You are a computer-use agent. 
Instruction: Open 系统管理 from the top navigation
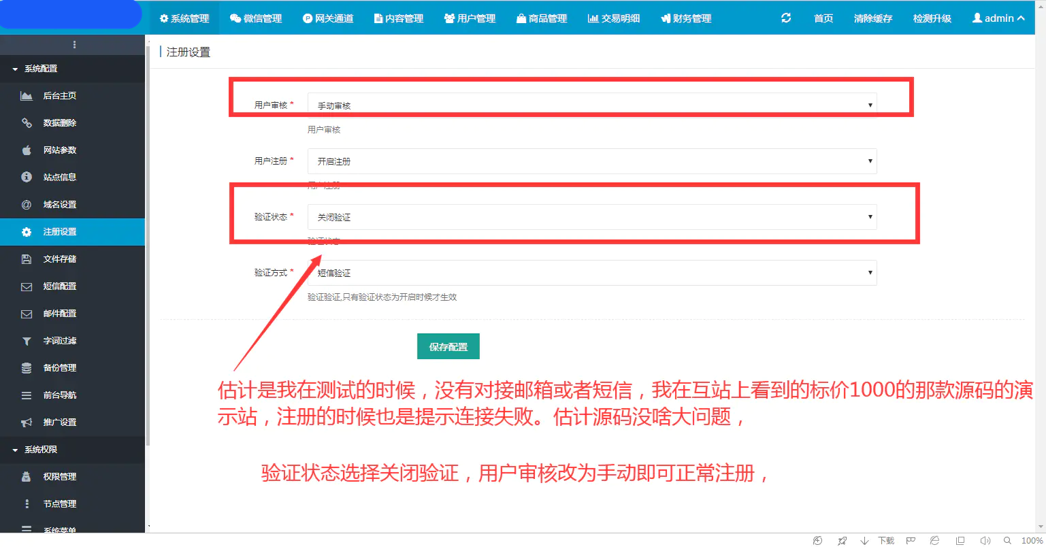[184, 18]
